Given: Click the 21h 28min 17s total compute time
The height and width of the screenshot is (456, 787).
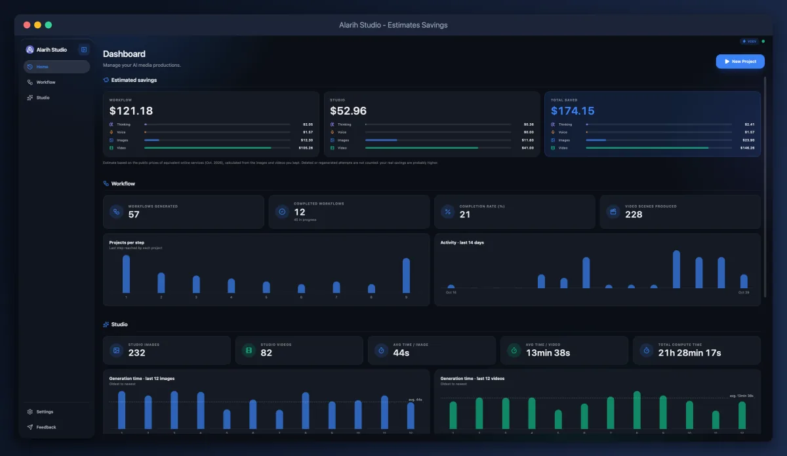Looking at the screenshot, I should pyautogui.click(x=690, y=353).
